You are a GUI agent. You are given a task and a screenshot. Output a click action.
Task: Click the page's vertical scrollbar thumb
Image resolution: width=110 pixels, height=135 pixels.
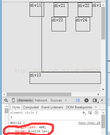[103, 23]
